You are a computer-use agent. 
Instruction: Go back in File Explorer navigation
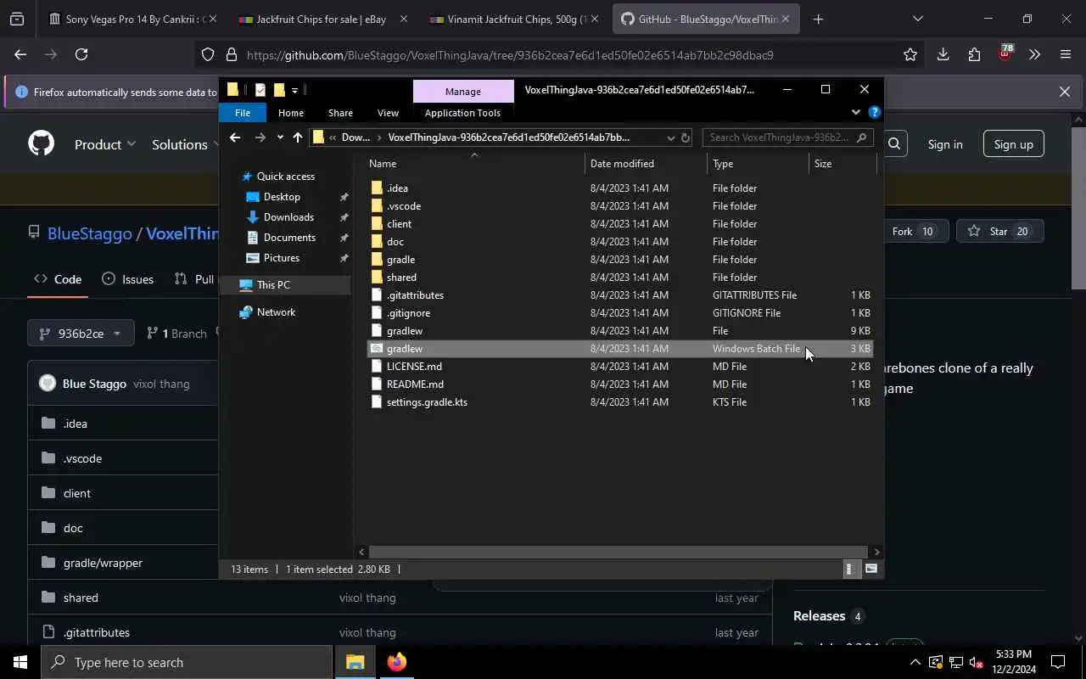click(x=235, y=137)
